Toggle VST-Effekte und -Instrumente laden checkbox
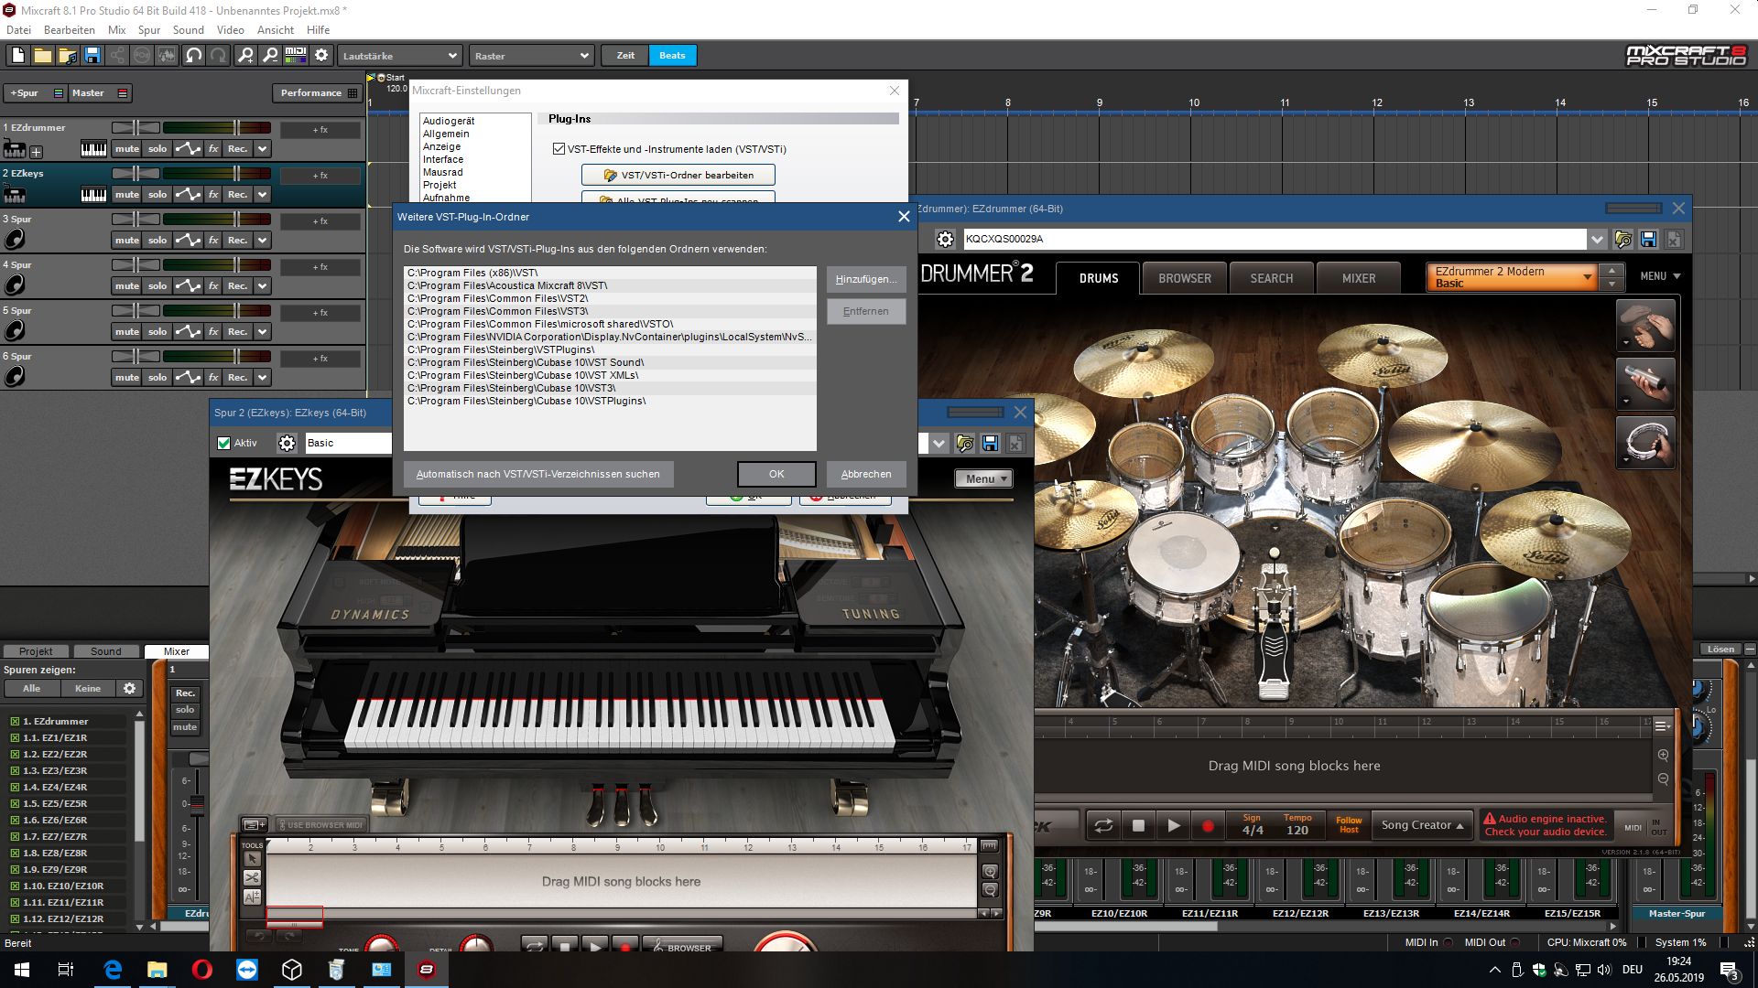The height and width of the screenshot is (988, 1758). pos(559,149)
